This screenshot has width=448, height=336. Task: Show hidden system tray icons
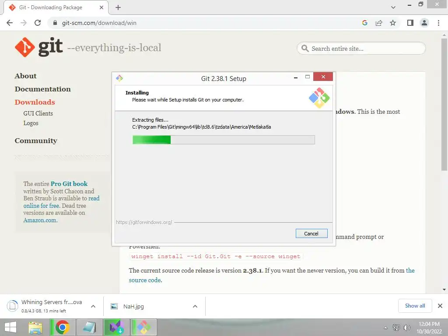tap(386, 328)
